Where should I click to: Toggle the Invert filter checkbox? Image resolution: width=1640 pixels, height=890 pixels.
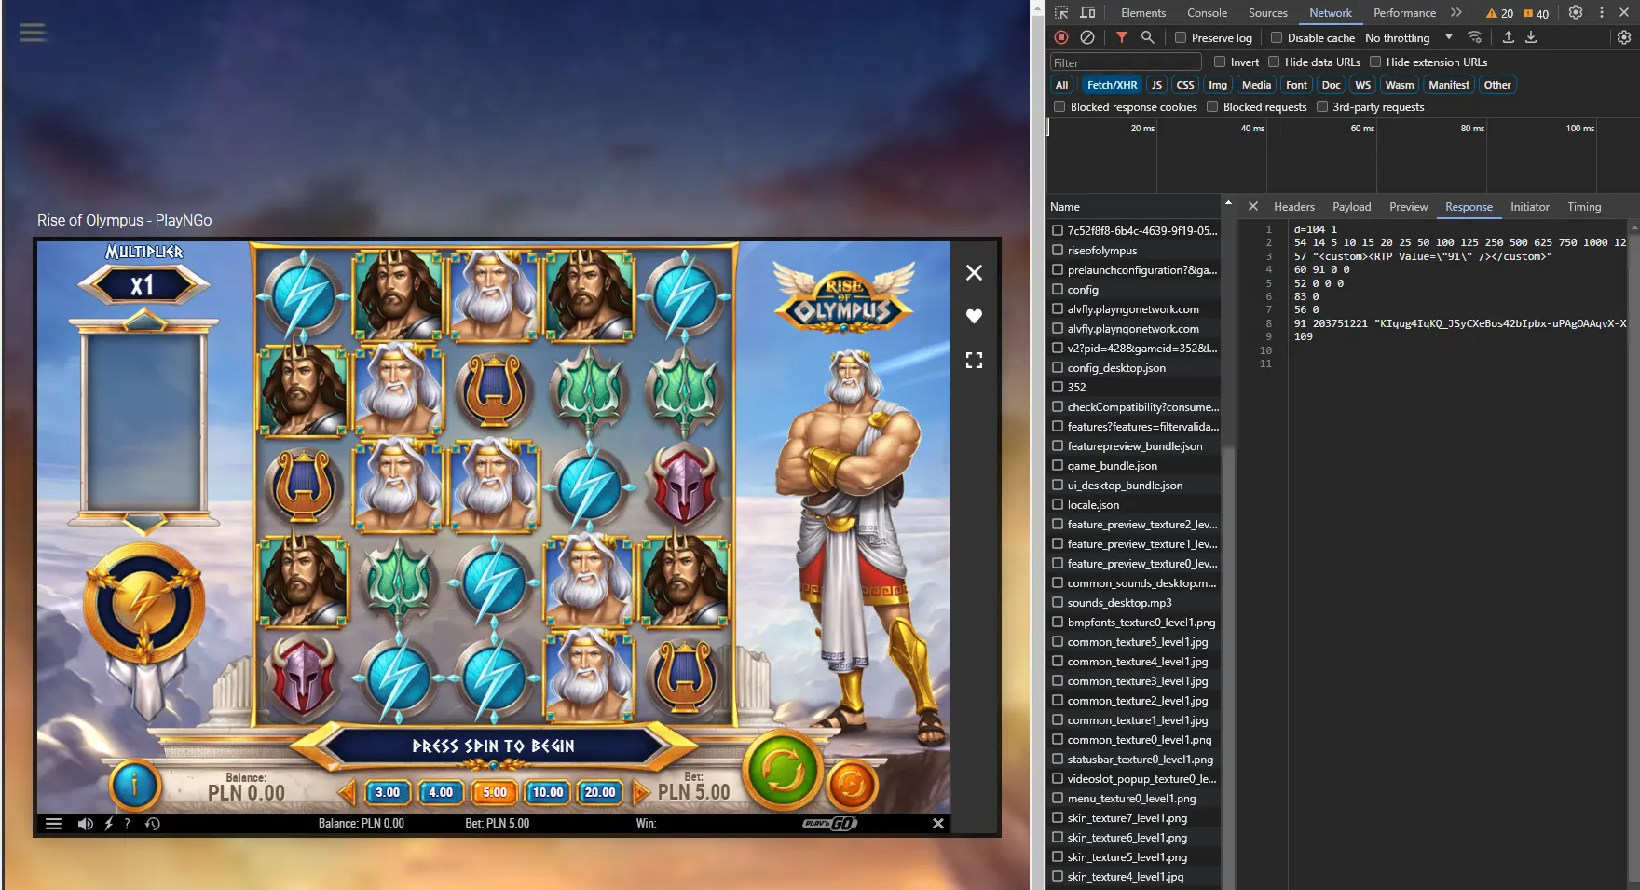[x=1220, y=62]
